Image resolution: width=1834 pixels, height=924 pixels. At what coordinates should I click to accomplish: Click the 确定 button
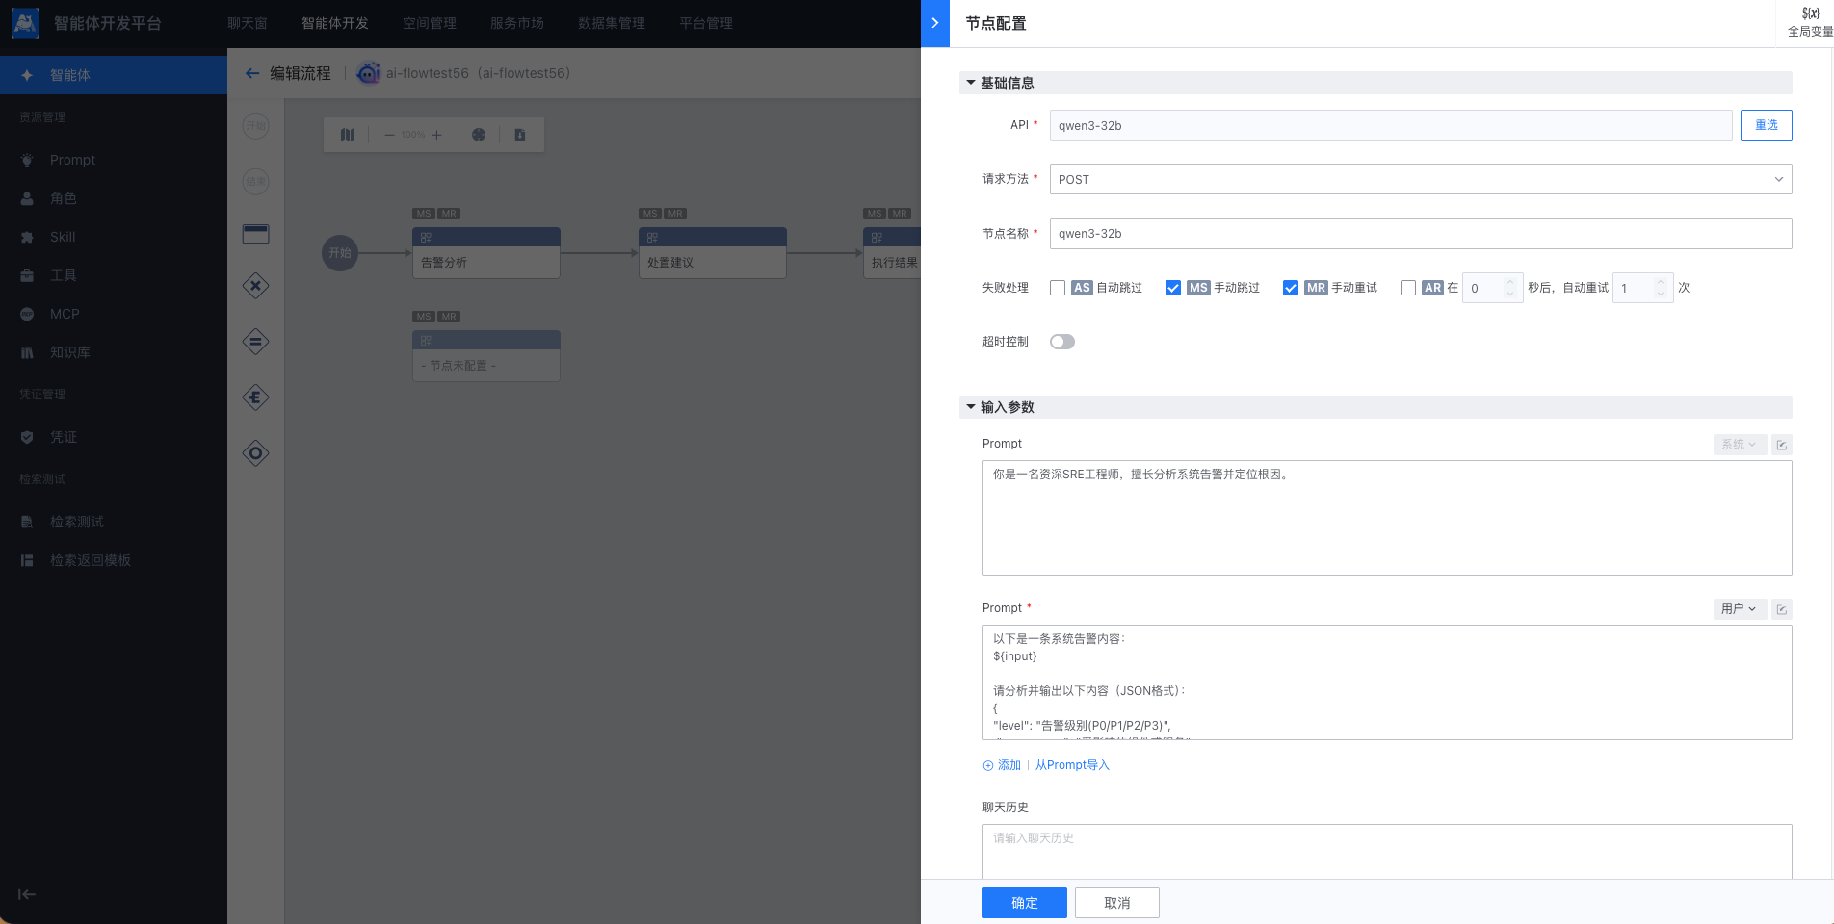click(1024, 903)
